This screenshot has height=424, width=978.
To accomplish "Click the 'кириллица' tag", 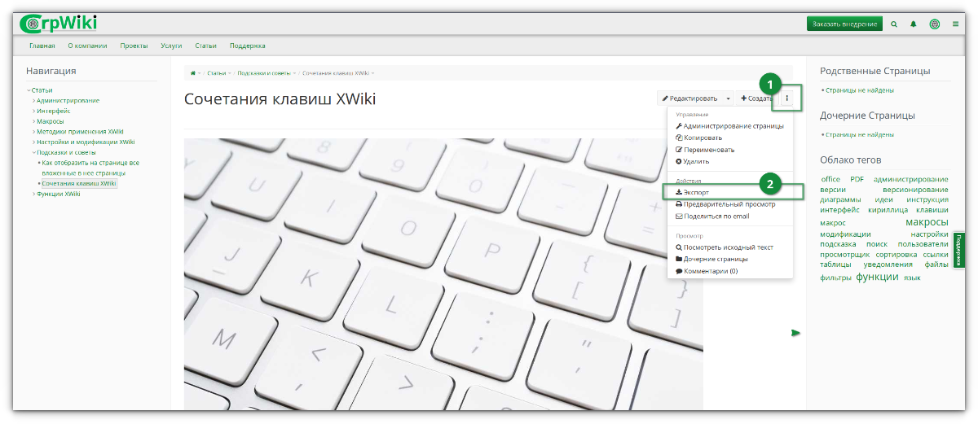I will point(888,210).
